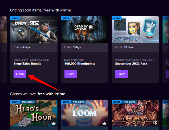Select the 400,000 Bloodpoints title
Viewport: 169px width, 130px height.
tap(80, 64)
